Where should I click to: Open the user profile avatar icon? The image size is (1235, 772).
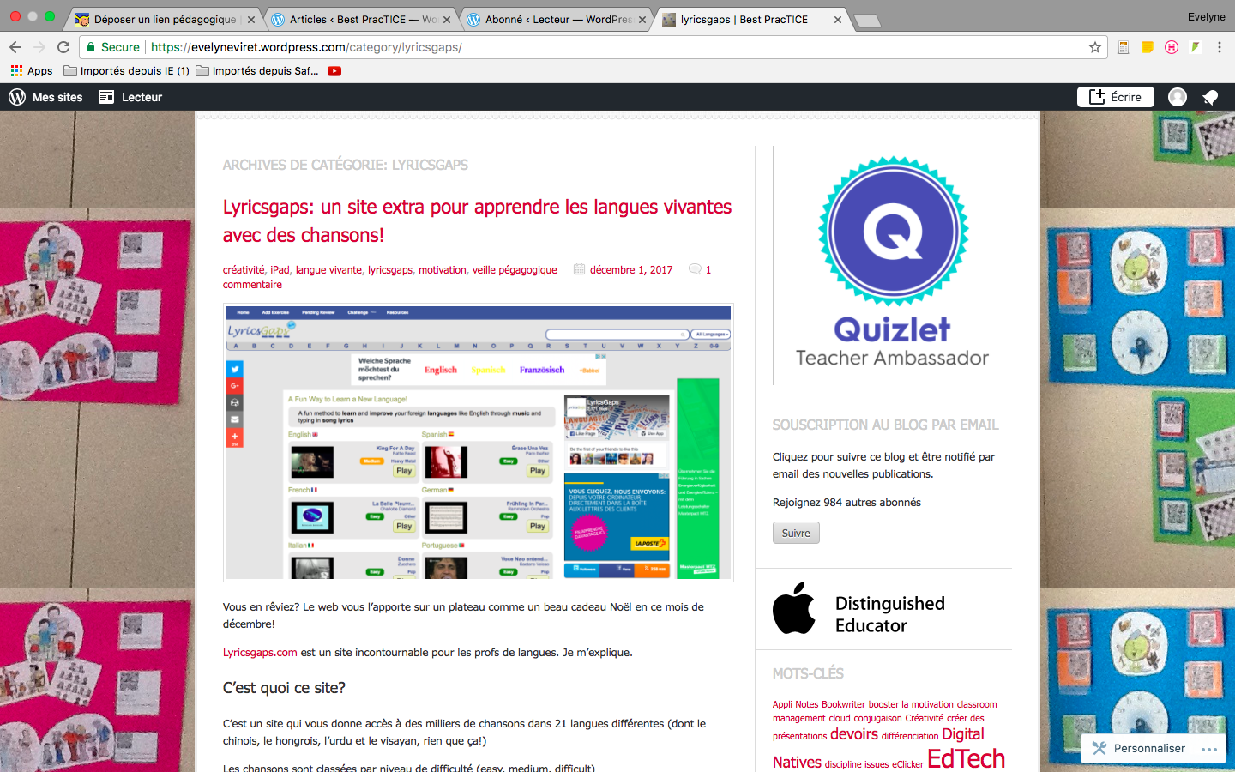(1178, 97)
